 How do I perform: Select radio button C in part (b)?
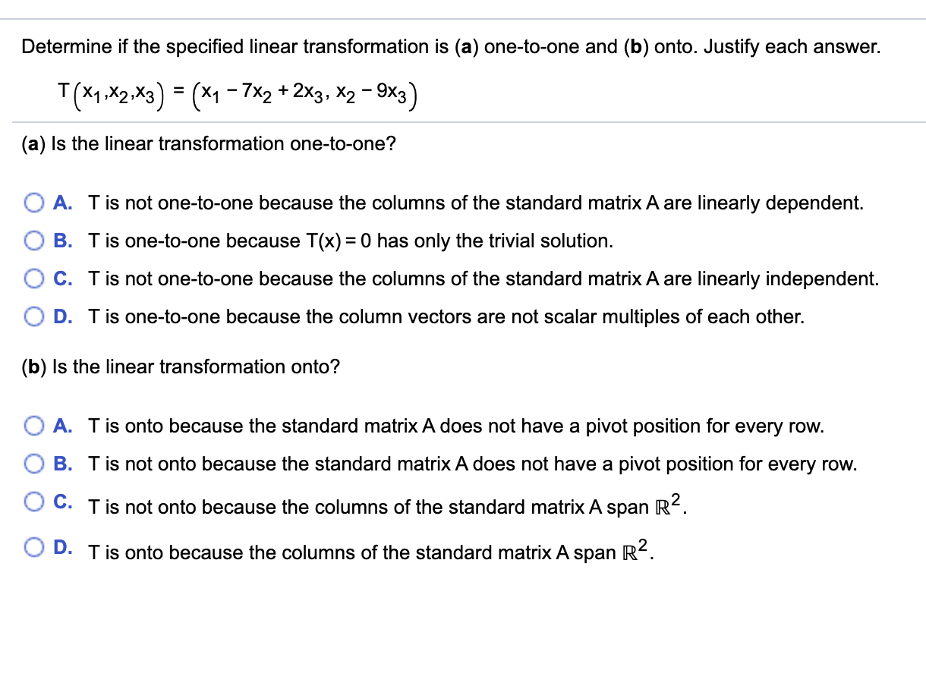pyautogui.click(x=33, y=502)
